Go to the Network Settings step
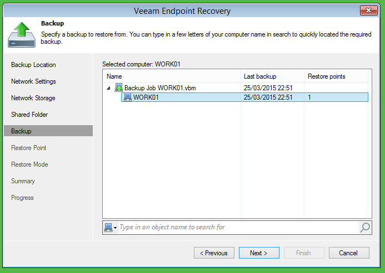Image resolution: width=385 pixels, height=273 pixels. [33, 81]
